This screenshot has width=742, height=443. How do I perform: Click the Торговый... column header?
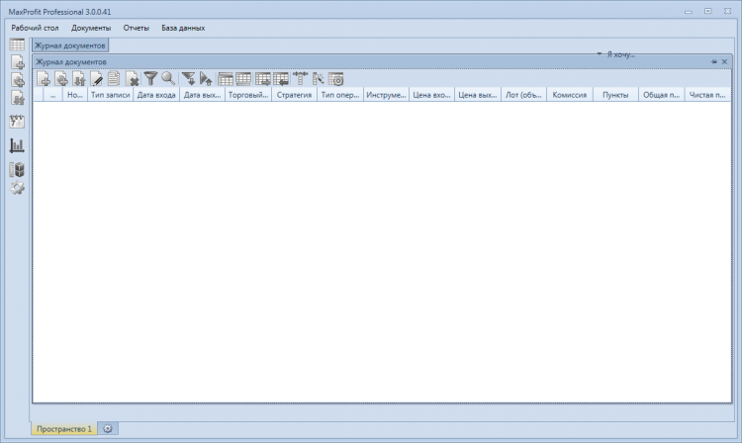[x=248, y=95]
